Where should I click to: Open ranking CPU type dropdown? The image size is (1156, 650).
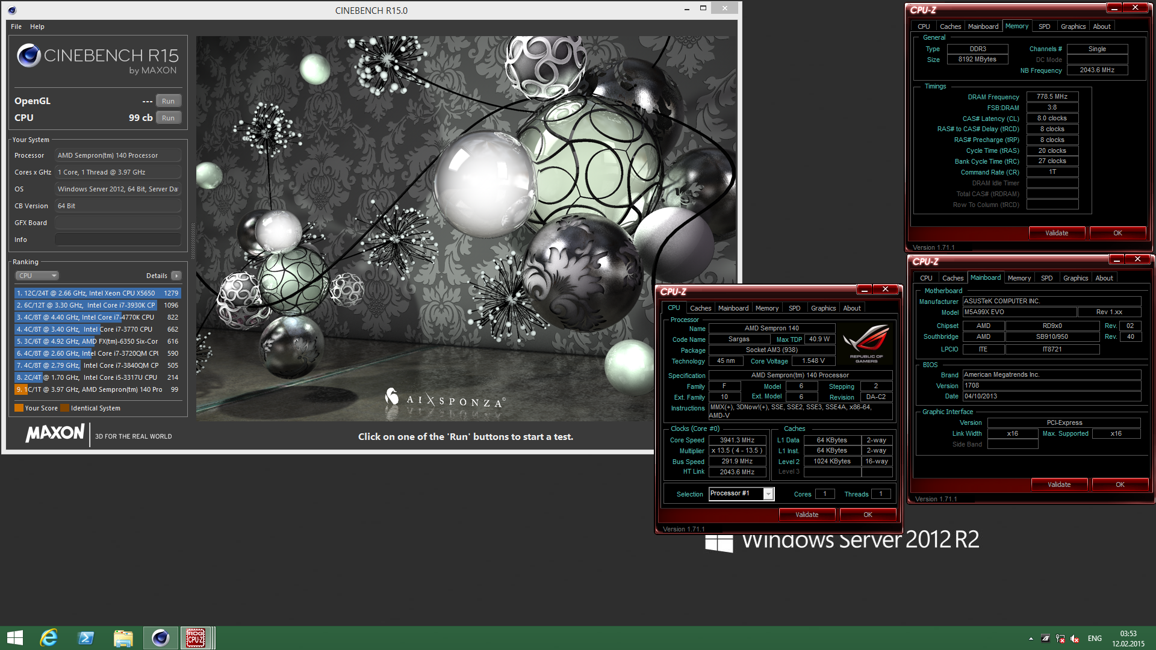37,276
